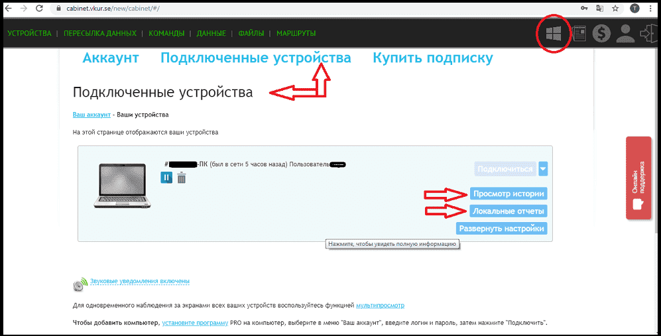Viewport: 661px width, 336px height.
Task: Open the news page icon in header
Action: click(x=579, y=34)
